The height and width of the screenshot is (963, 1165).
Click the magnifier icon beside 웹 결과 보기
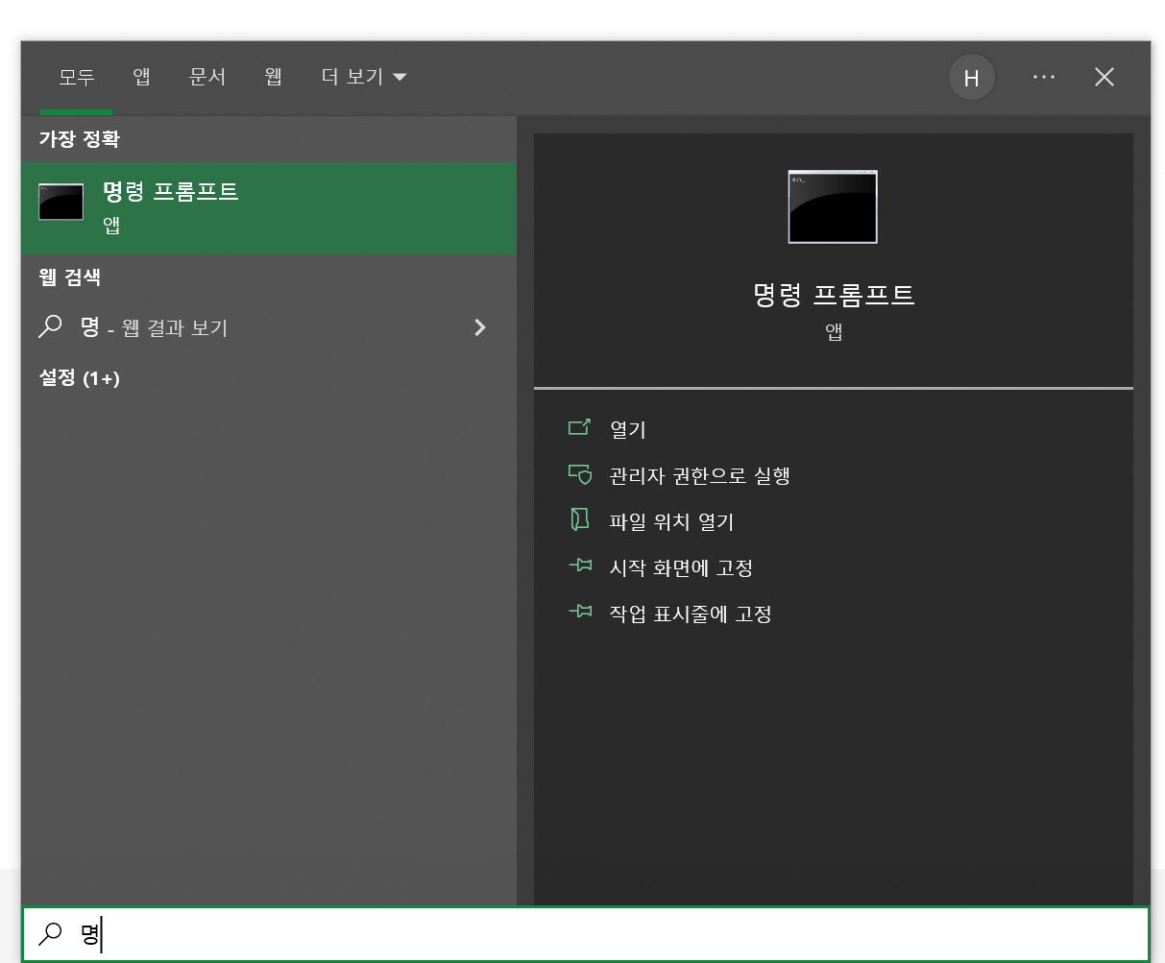[x=50, y=326]
